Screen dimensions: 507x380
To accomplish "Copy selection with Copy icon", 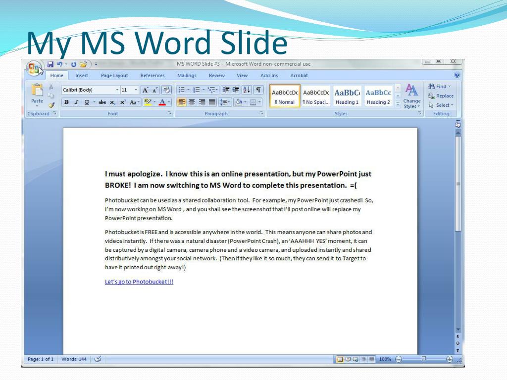I will 51,95.
